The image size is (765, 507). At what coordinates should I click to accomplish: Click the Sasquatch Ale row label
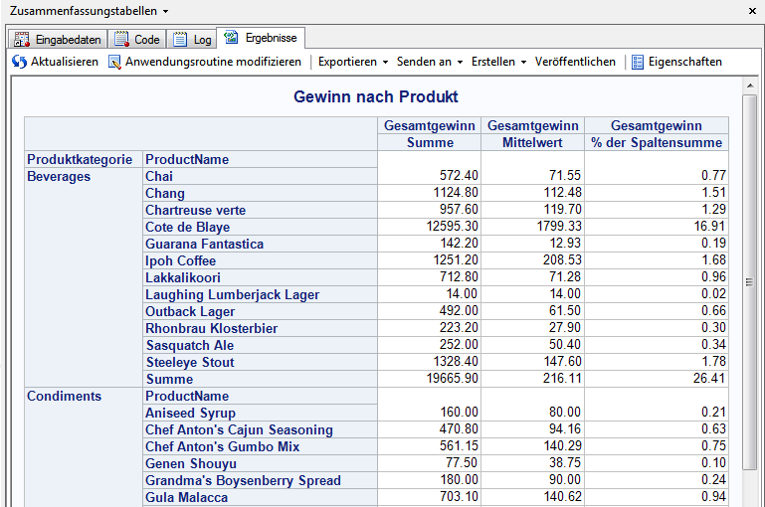point(190,345)
